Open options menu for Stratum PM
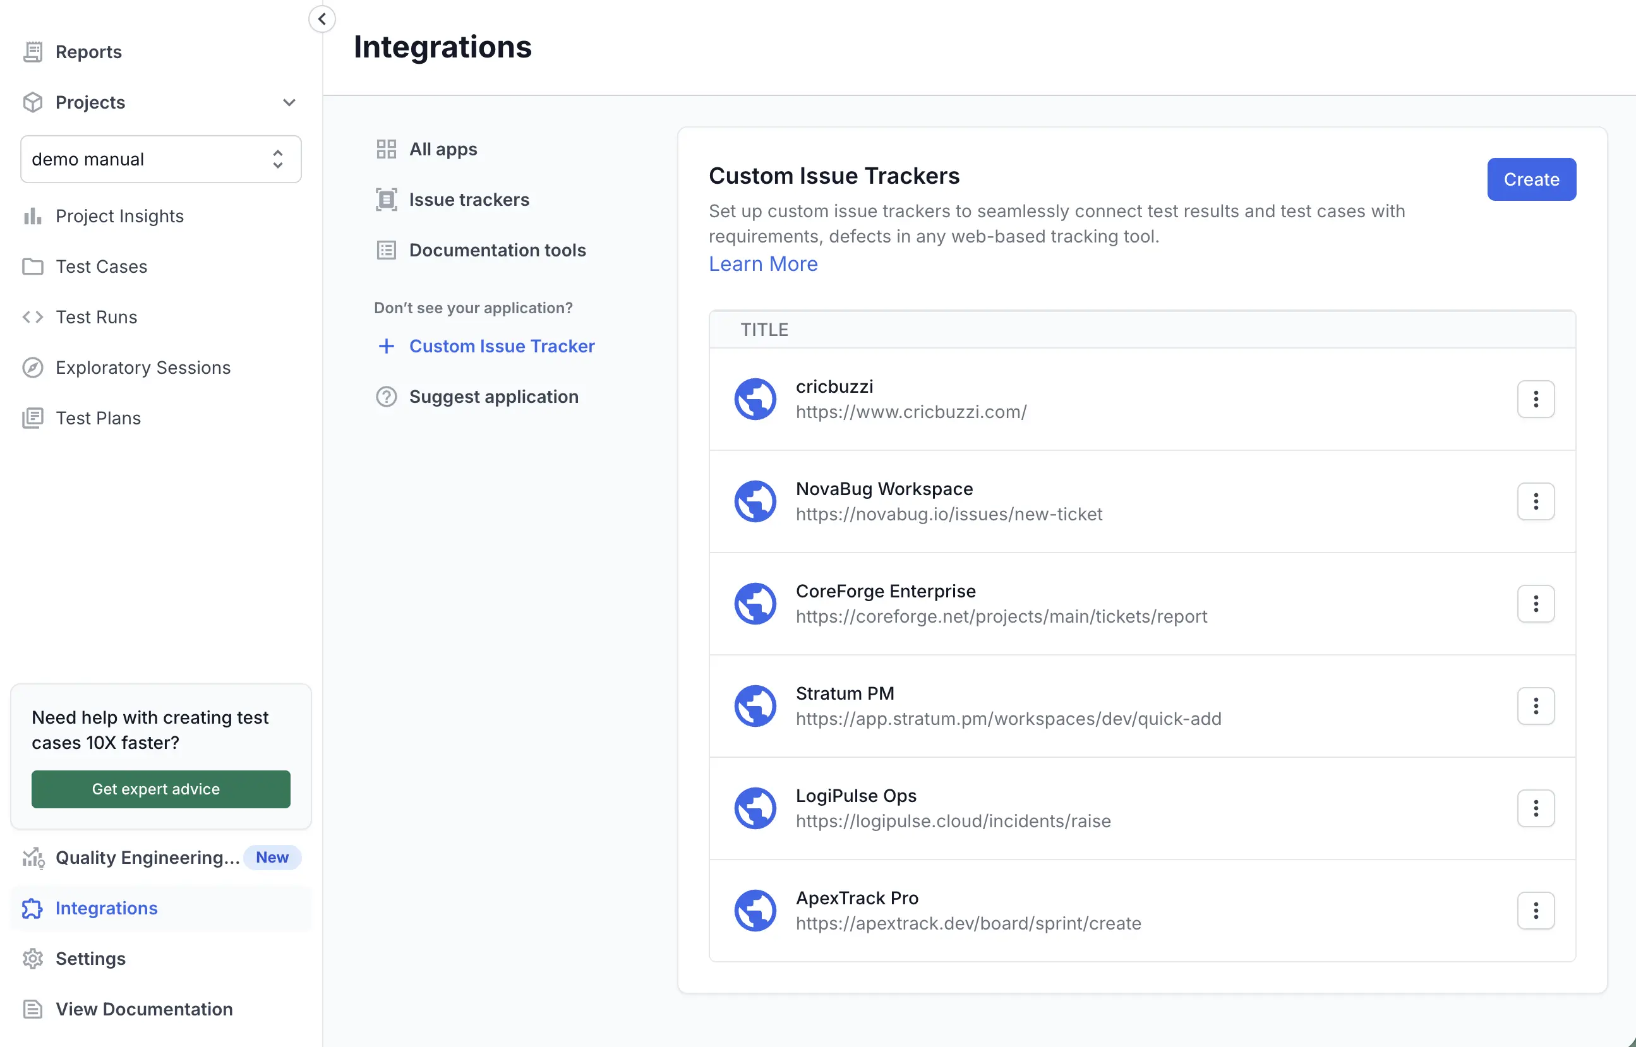1636x1047 pixels. 1536,707
